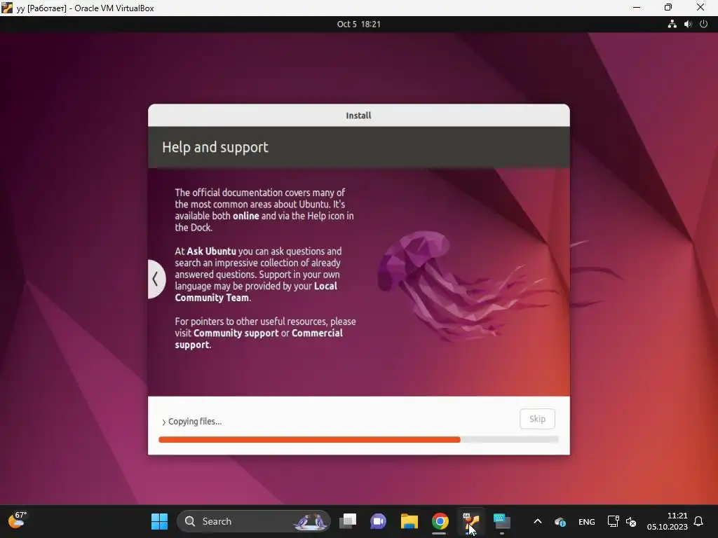Open the Ask Ubuntu link

pyautogui.click(x=211, y=251)
